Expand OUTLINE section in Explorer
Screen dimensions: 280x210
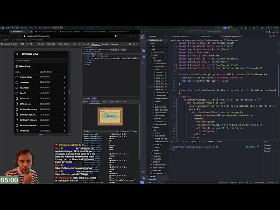pos(152,176)
